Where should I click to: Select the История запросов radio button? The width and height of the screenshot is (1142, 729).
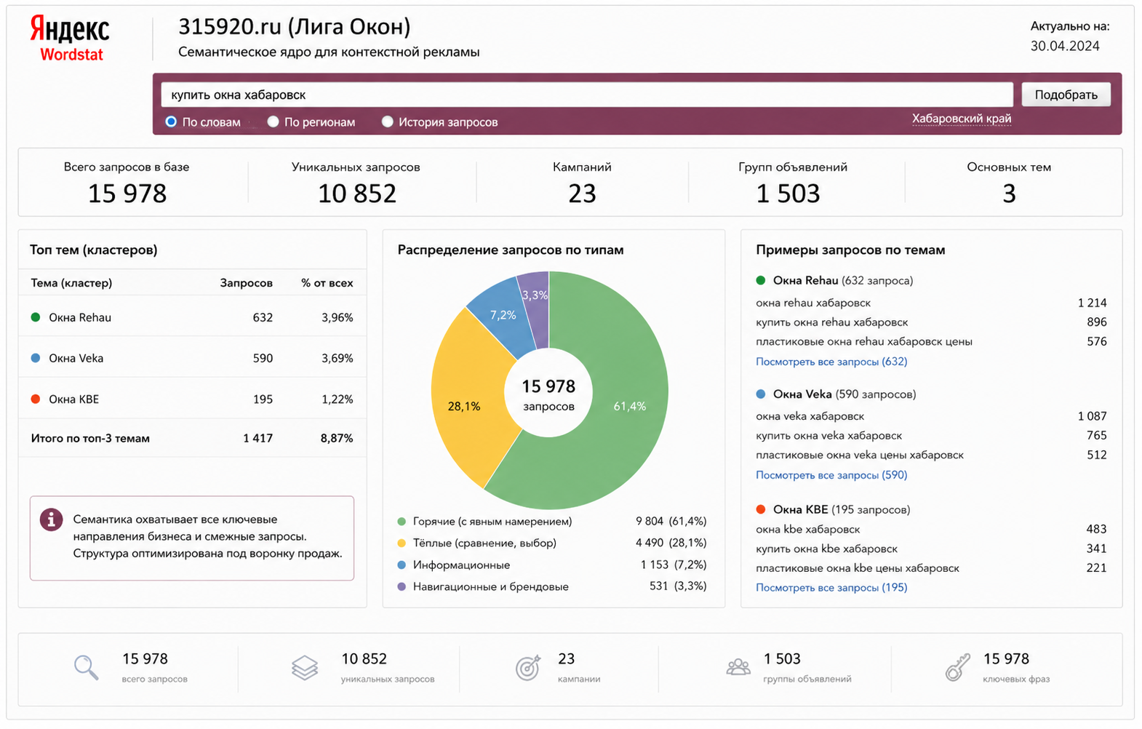[388, 121]
